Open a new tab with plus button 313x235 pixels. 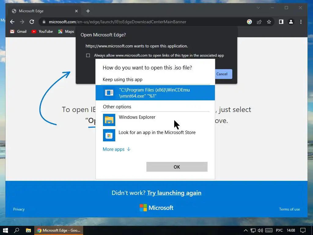(x=88, y=11)
